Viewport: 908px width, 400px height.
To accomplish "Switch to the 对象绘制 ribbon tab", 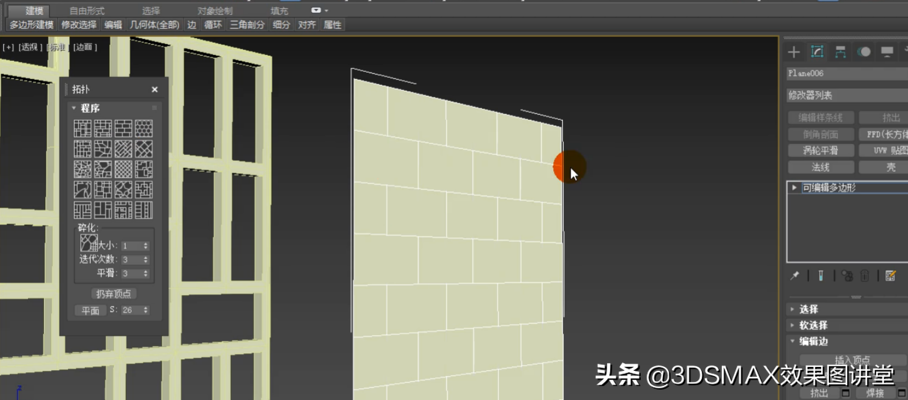I will (x=215, y=10).
